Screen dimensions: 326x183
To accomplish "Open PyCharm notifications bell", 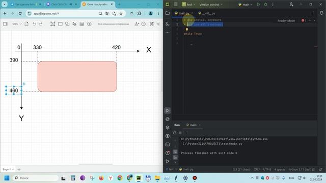I will point(321,13).
